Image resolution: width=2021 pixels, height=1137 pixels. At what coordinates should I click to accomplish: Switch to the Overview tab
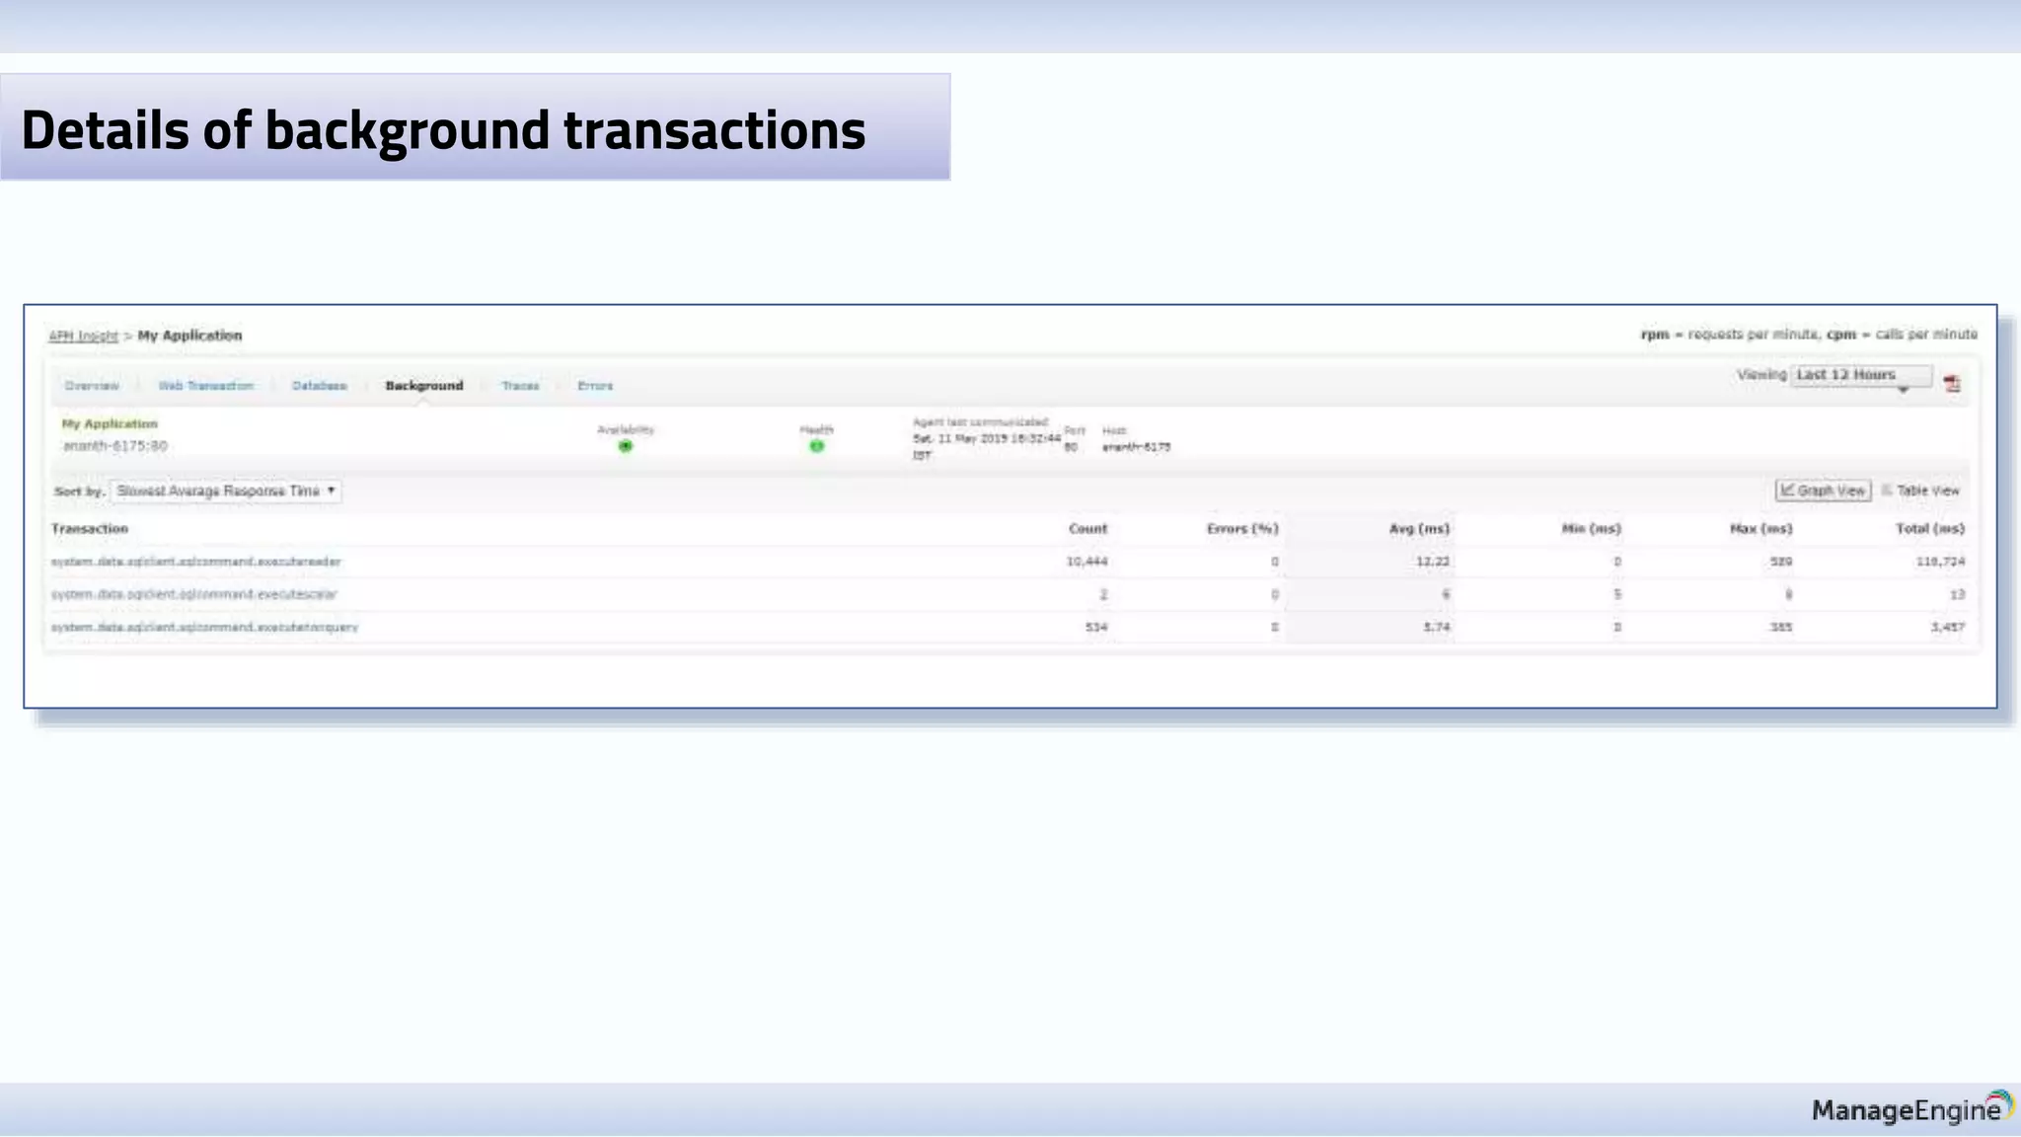92,386
